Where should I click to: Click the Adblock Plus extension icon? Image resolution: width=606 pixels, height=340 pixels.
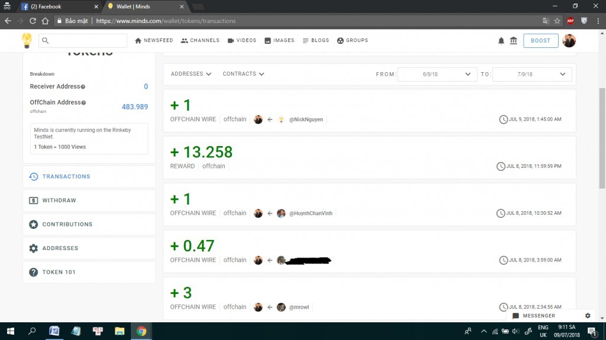coord(570,21)
